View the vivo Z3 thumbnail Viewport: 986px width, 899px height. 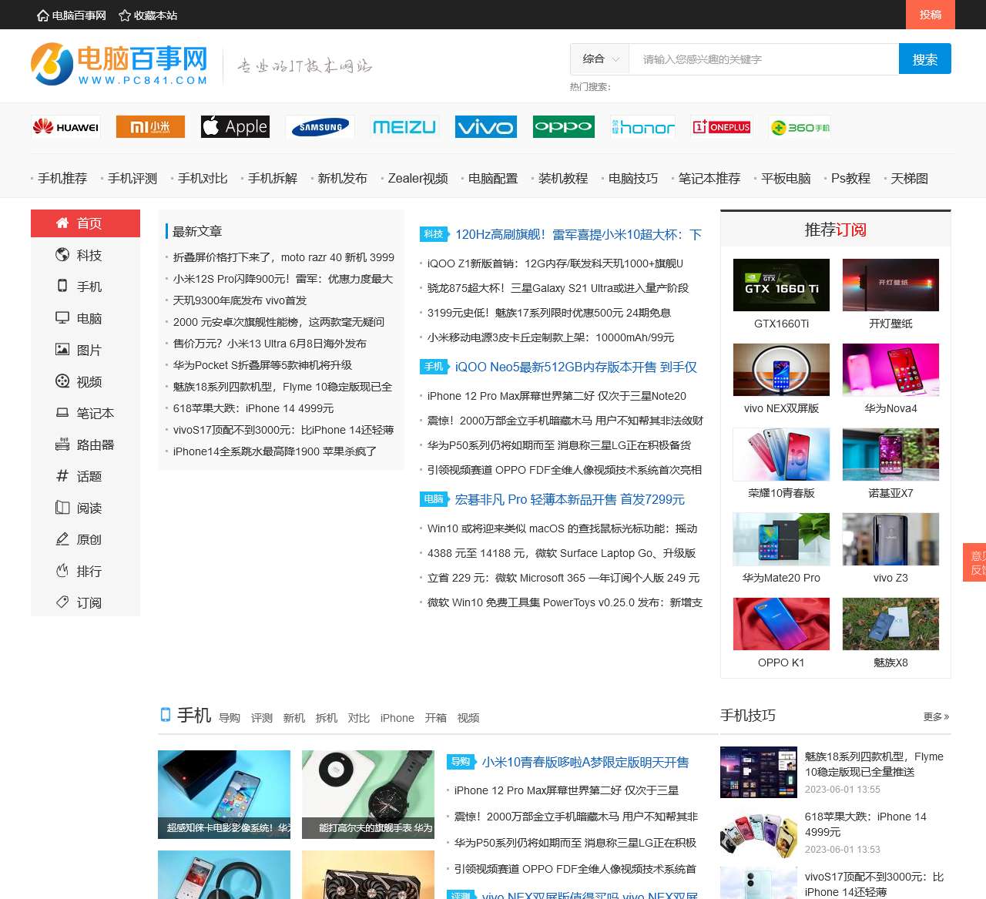coord(890,539)
